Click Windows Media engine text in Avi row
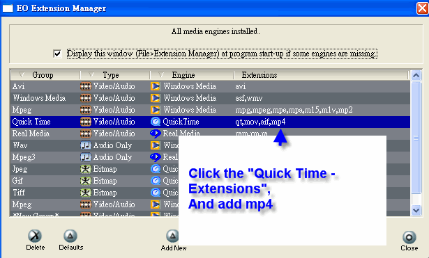 (x=190, y=86)
